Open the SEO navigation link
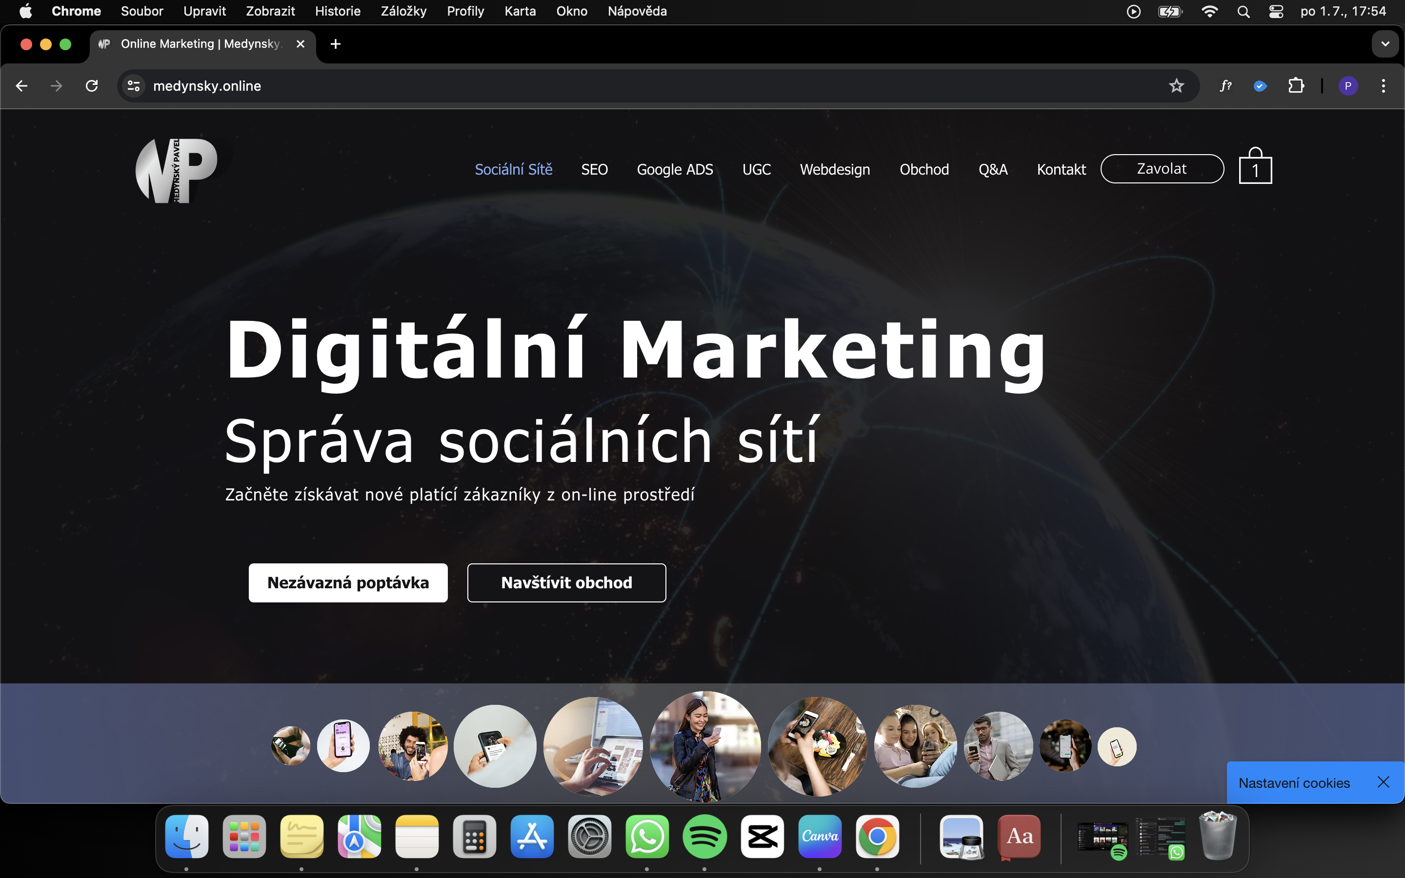The width and height of the screenshot is (1405, 878). (x=595, y=169)
